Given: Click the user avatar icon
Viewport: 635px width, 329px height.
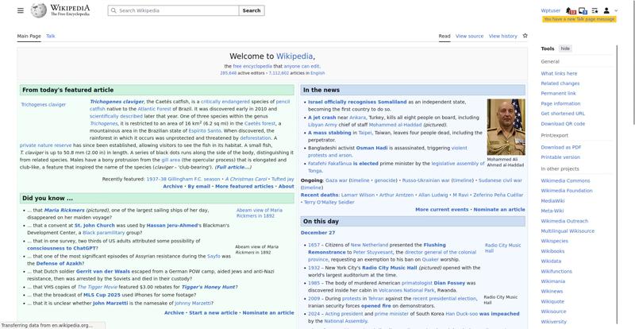Looking at the screenshot, I should (x=606, y=10).
